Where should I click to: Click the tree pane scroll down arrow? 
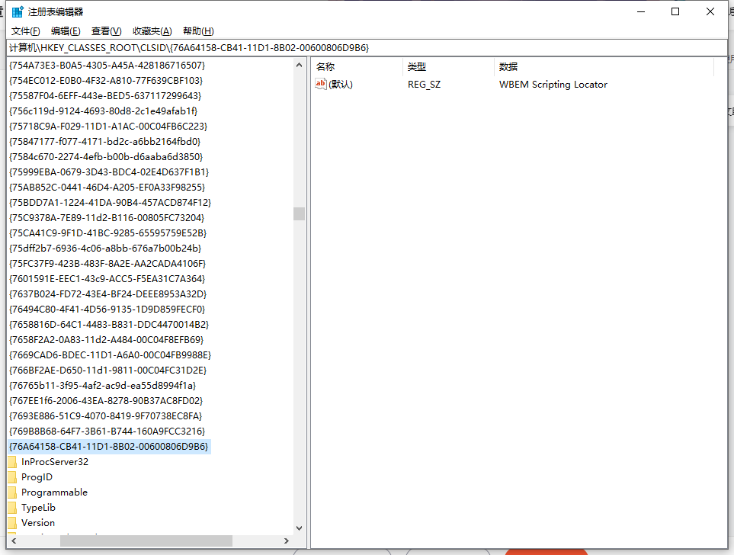pyautogui.click(x=299, y=528)
